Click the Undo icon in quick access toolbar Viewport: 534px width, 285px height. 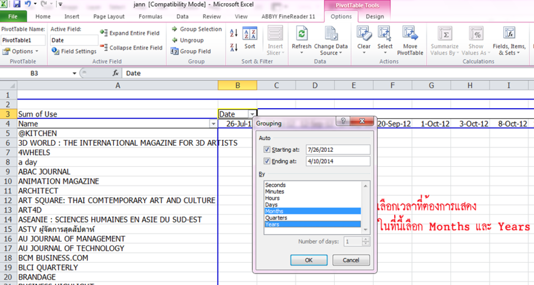tap(28, 4)
